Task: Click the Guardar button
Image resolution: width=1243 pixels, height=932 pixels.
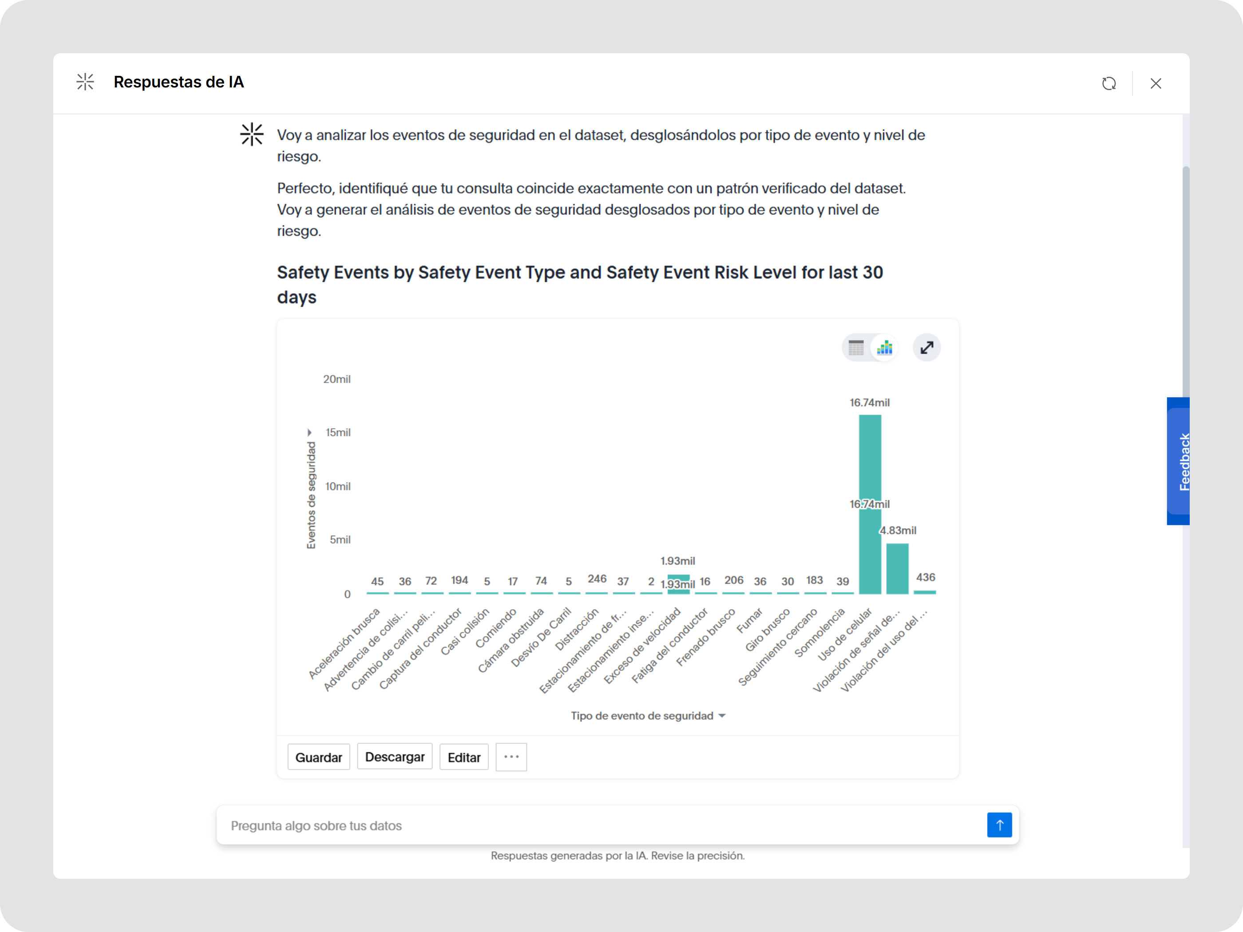Action: [319, 757]
